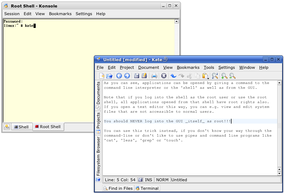This screenshot has width=284, height=194.
Task: Minimize the Kate window
Action: tap(266, 59)
